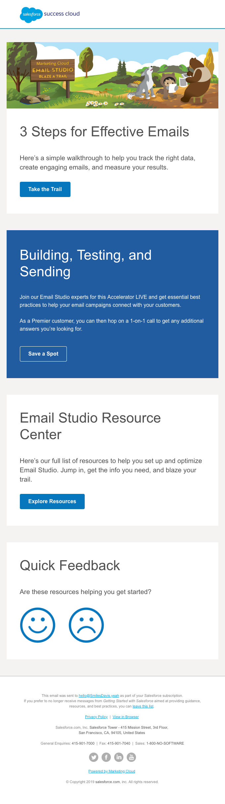Screen dimensions: 225x804
Task: Click the Salesforce cloud logo
Action: coord(31,15)
